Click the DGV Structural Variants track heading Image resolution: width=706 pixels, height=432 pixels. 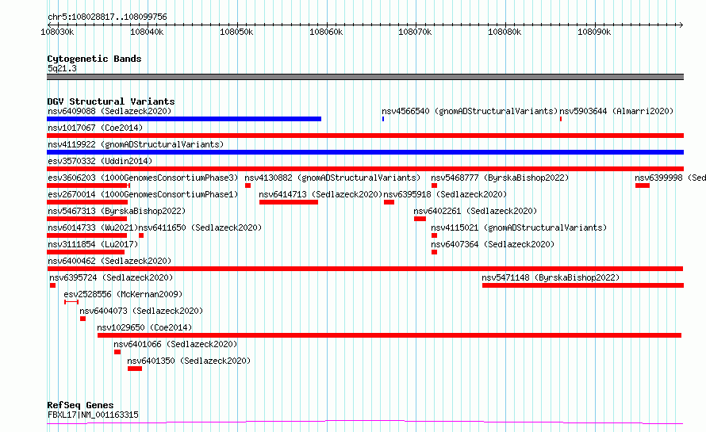coord(111,101)
